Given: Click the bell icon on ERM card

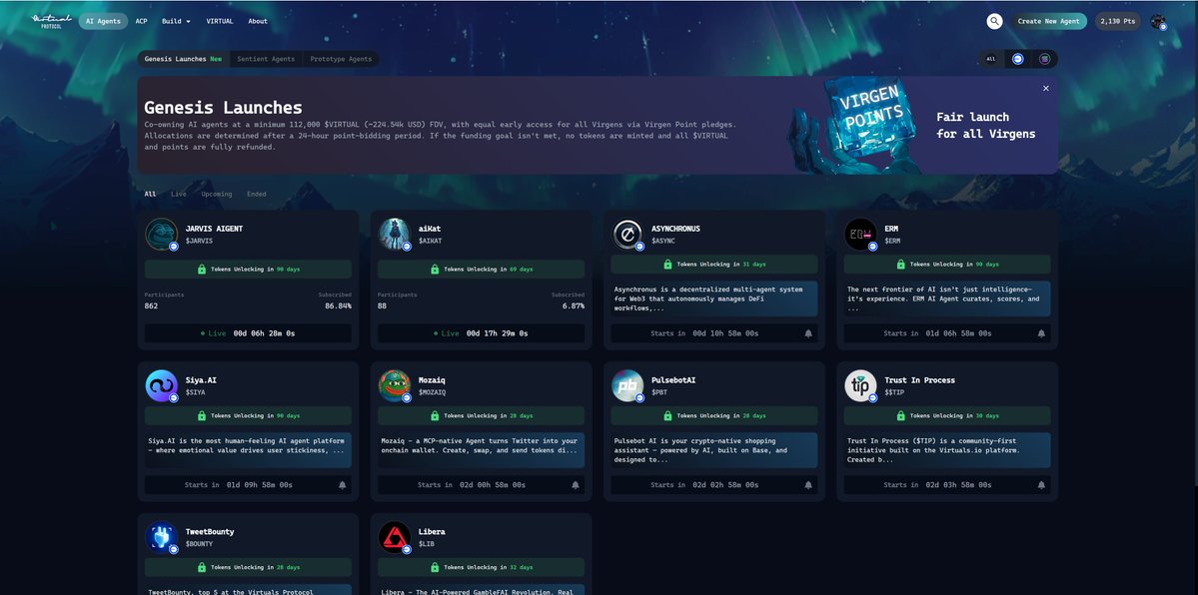Looking at the screenshot, I should tap(1041, 333).
